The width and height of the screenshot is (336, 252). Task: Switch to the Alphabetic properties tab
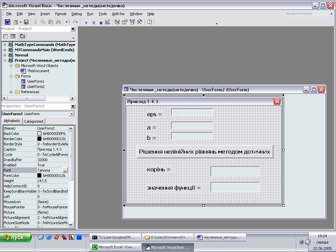click(x=12, y=121)
